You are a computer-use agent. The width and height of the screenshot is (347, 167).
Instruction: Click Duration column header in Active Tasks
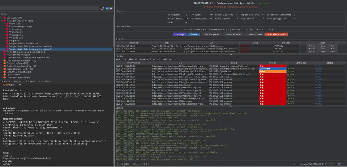pyautogui.click(x=286, y=43)
